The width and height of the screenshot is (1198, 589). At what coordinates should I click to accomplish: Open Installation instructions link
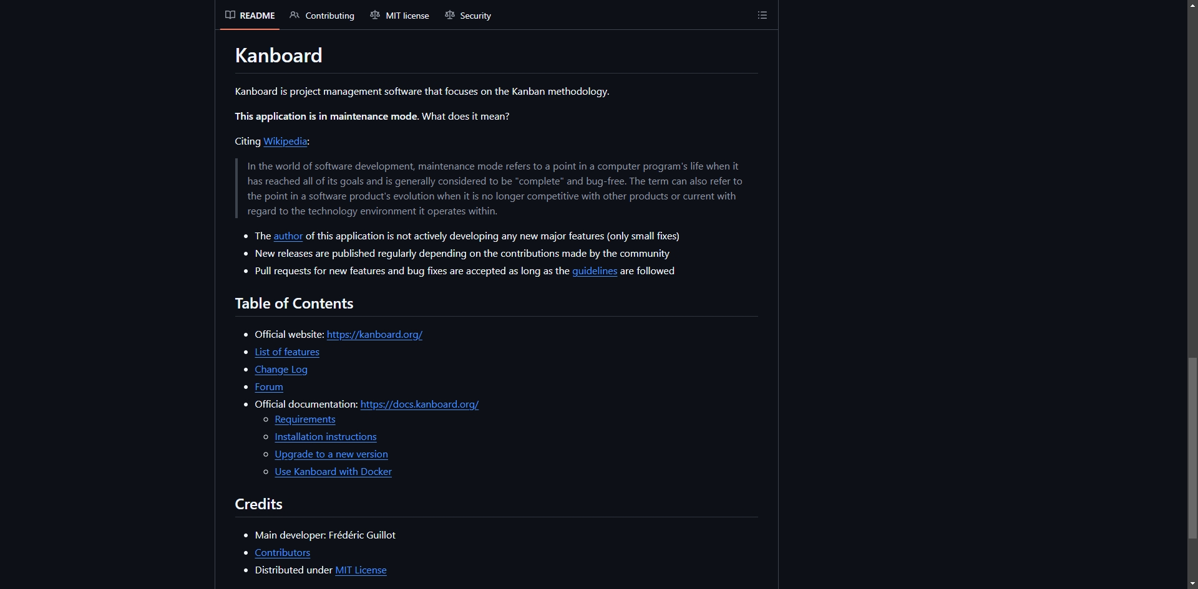326,437
